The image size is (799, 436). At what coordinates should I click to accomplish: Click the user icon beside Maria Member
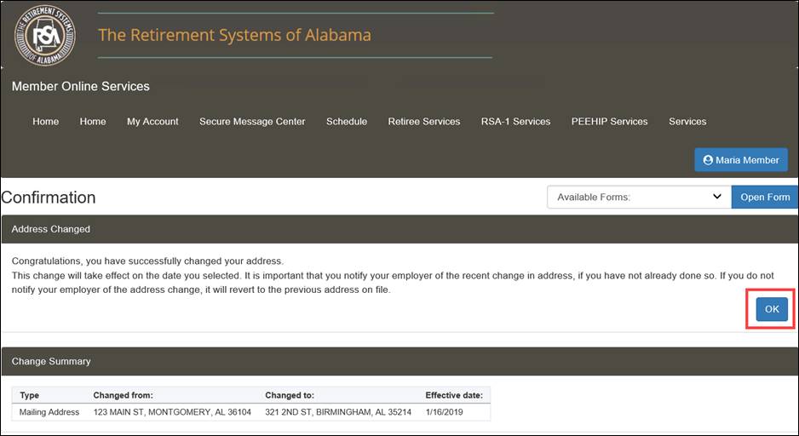click(x=708, y=160)
